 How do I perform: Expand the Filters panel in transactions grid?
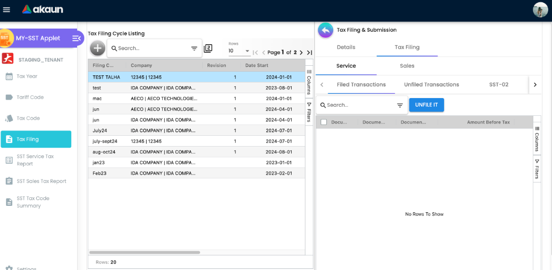coord(537,169)
